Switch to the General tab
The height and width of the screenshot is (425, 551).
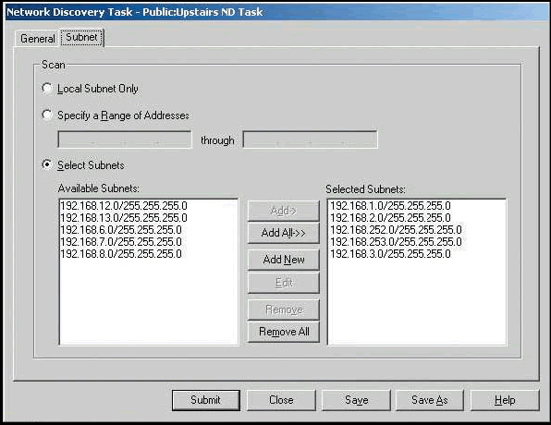click(x=38, y=38)
